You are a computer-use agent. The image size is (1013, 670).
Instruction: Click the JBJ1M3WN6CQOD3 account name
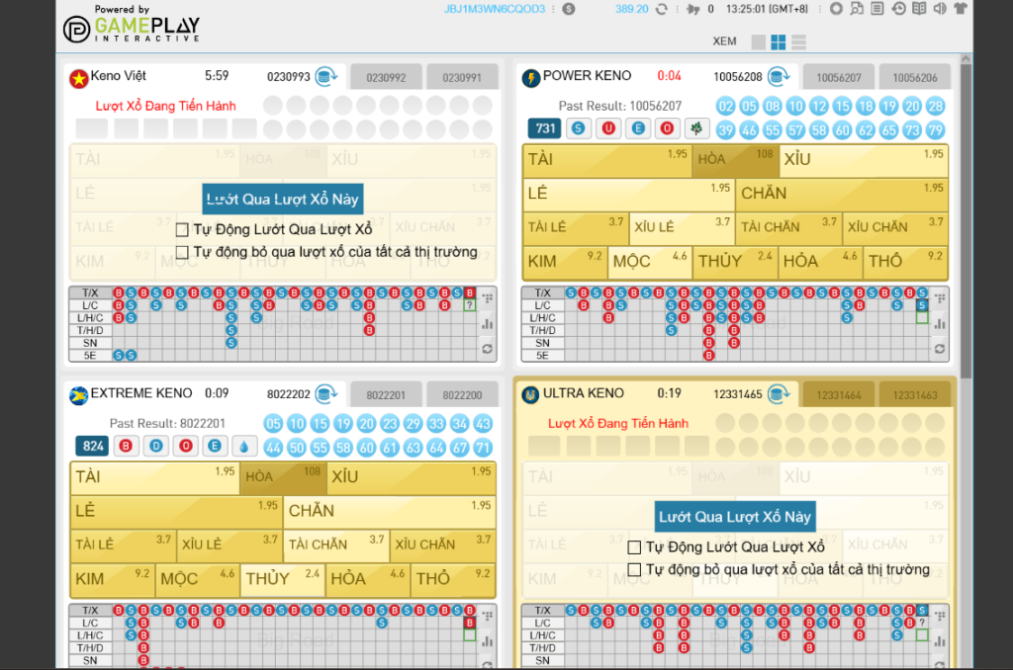(495, 9)
